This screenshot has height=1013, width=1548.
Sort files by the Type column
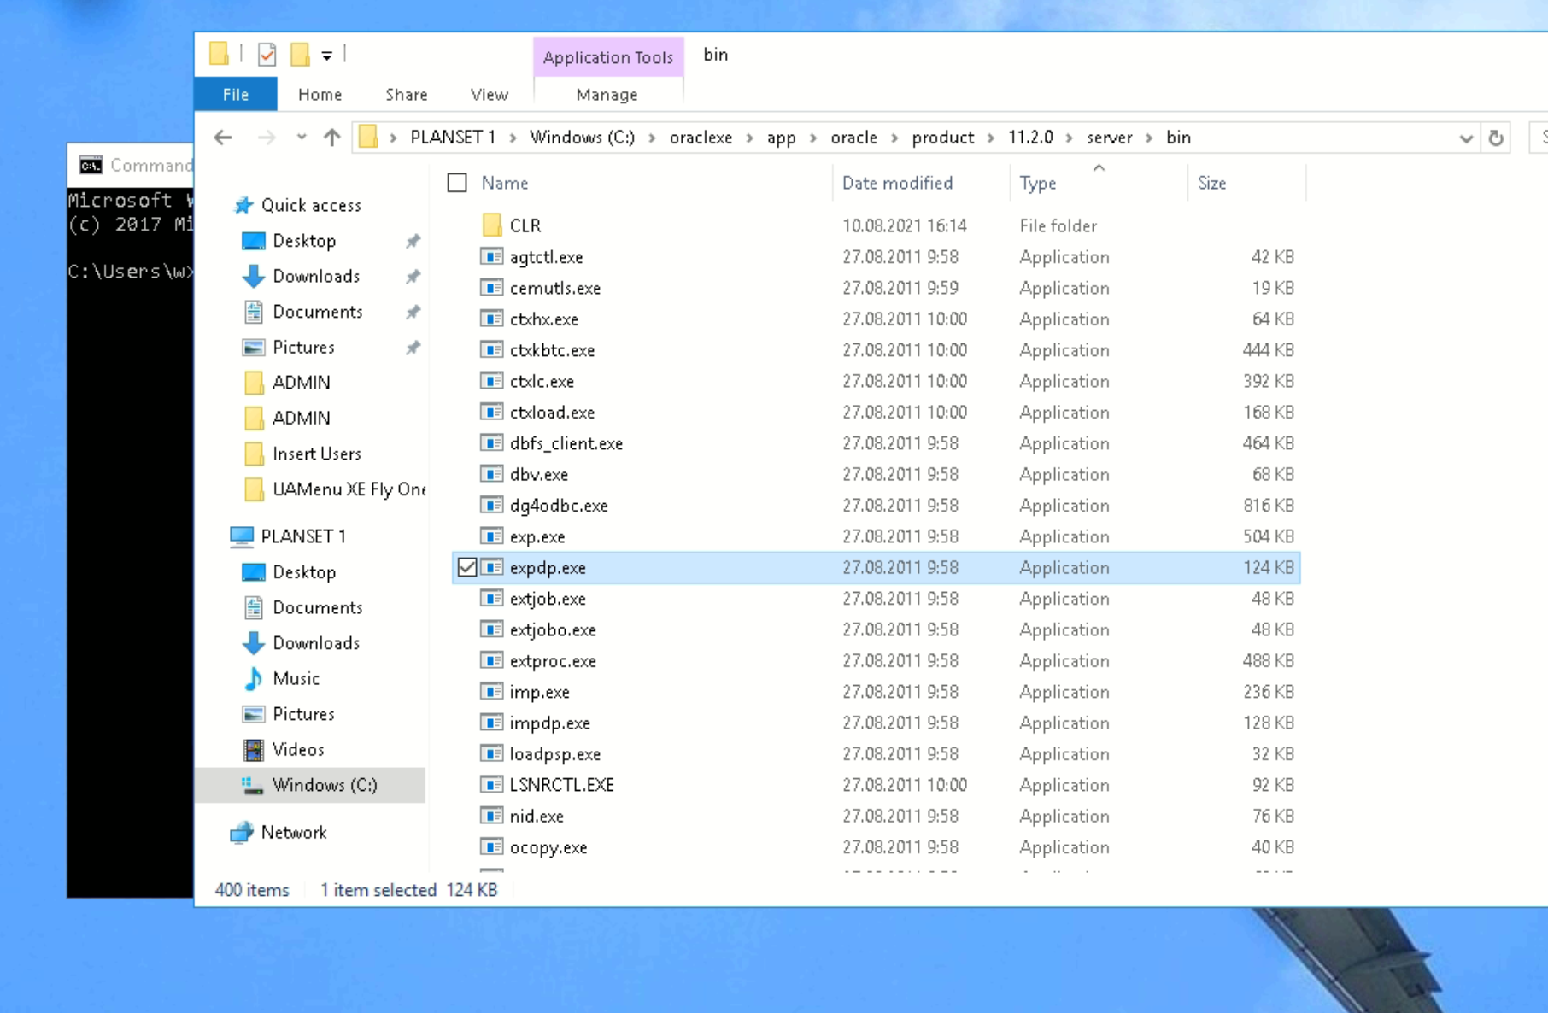coord(1038,183)
